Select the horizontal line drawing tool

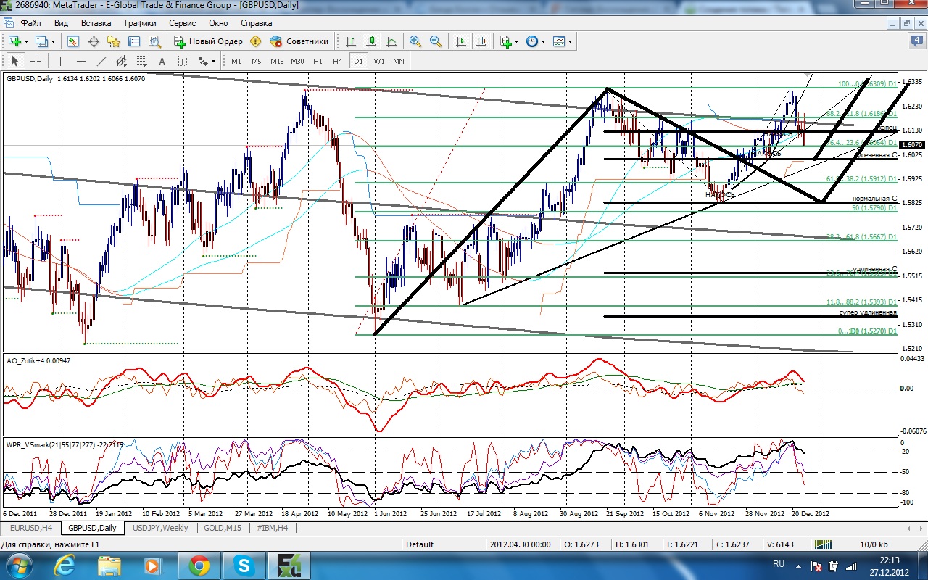click(x=81, y=61)
